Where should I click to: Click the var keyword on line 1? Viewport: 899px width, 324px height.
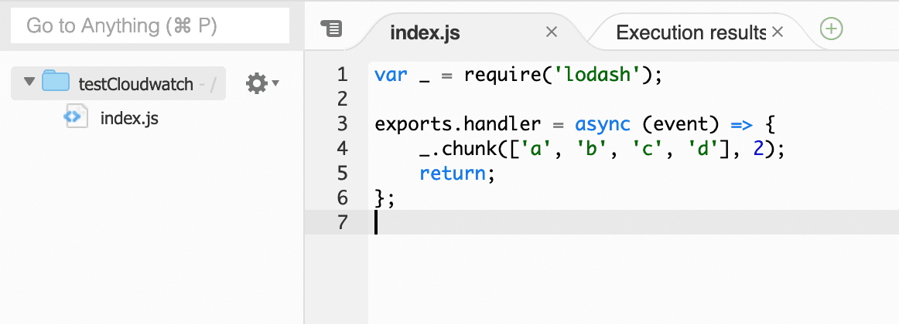pyautogui.click(x=391, y=76)
